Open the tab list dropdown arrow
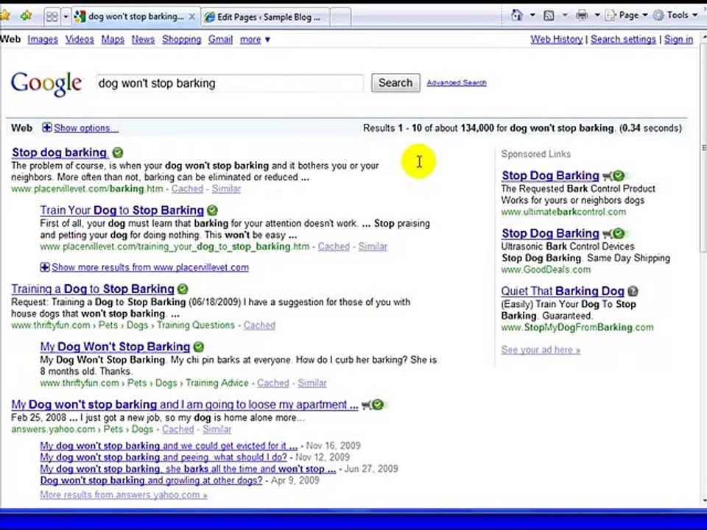 [66, 17]
